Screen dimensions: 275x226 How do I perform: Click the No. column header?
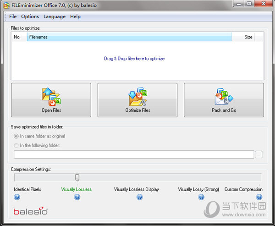pyautogui.click(x=19, y=37)
